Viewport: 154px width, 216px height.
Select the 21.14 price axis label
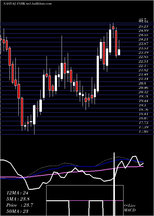click(143, 79)
